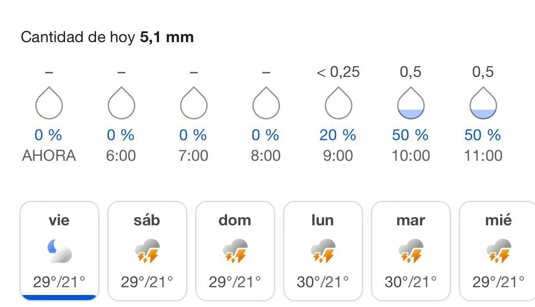Select the mié forecast card

coord(497,251)
